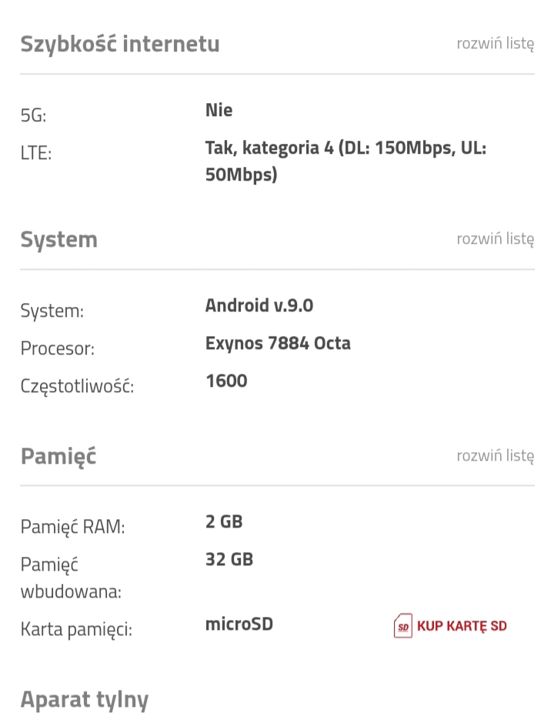The image size is (554, 713).
Task: Click the 5G Nie value
Action: (219, 110)
